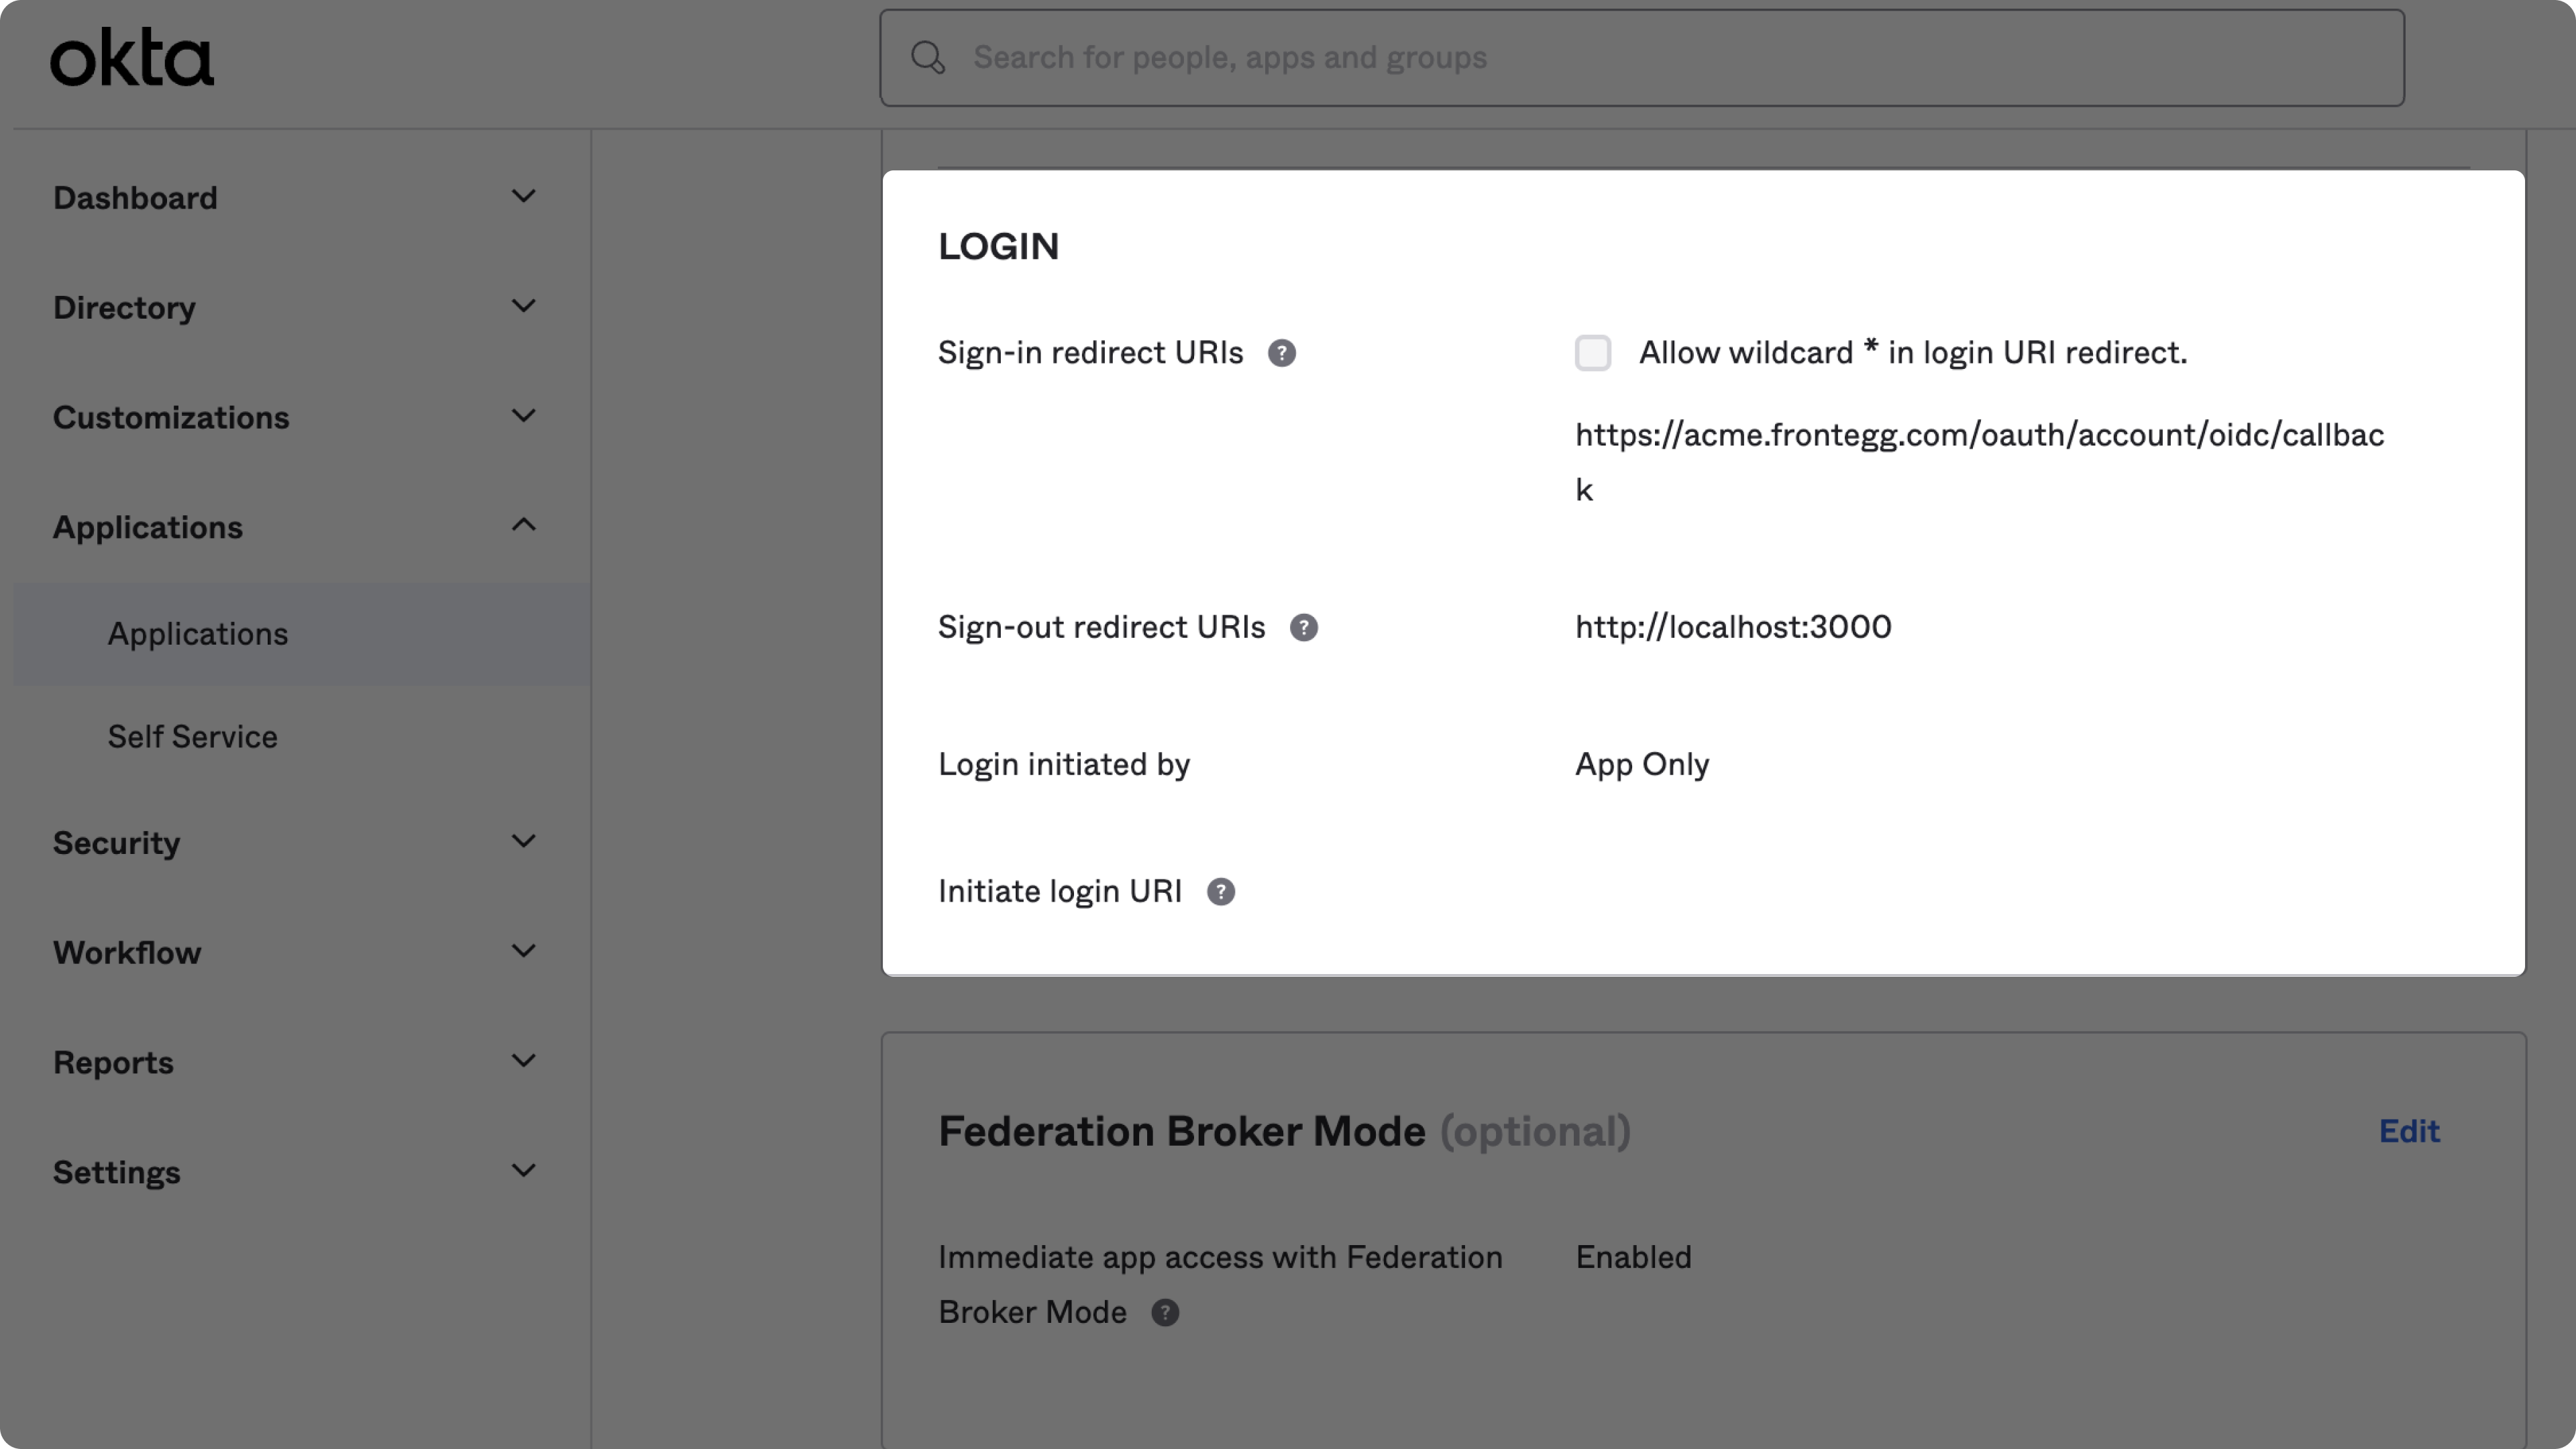The image size is (2576, 1449).
Task: Open the Workflow sidebar menu
Action: click(127, 953)
